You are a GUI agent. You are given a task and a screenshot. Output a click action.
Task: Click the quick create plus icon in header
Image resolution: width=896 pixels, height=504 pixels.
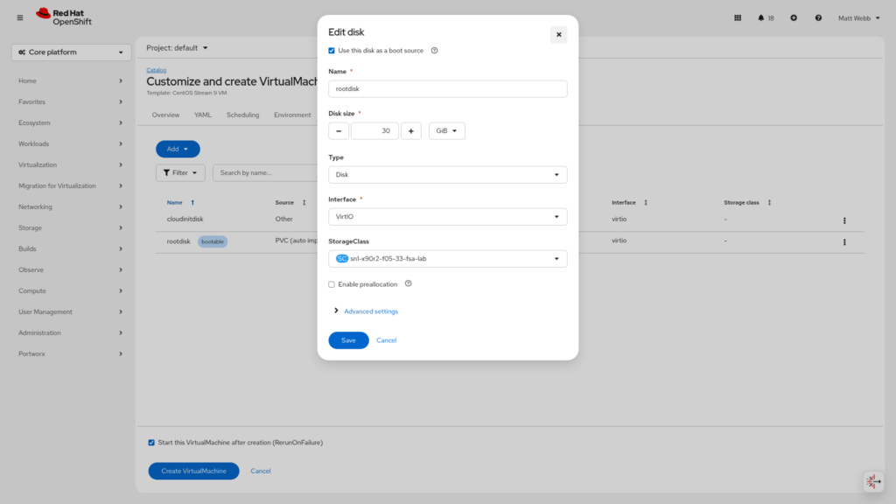coord(794,17)
